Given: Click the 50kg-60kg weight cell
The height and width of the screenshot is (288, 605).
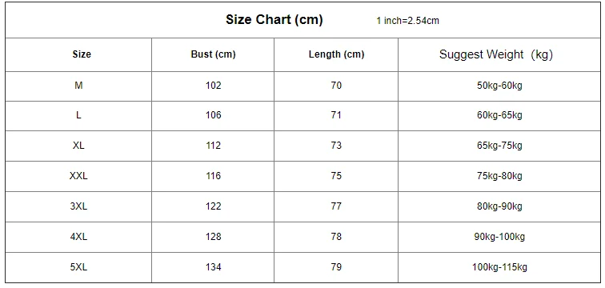Looking at the screenshot, I should pyautogui.click(x=499, y=86).
